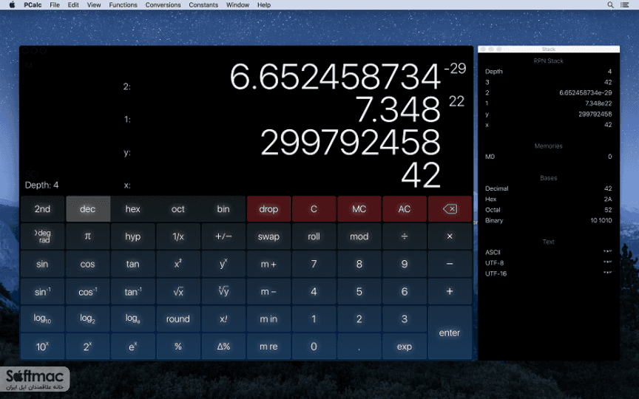The width and height of the screenshot is (639, 399).
Task: Click the backspace delete key
Action: (x=450, y=209)
